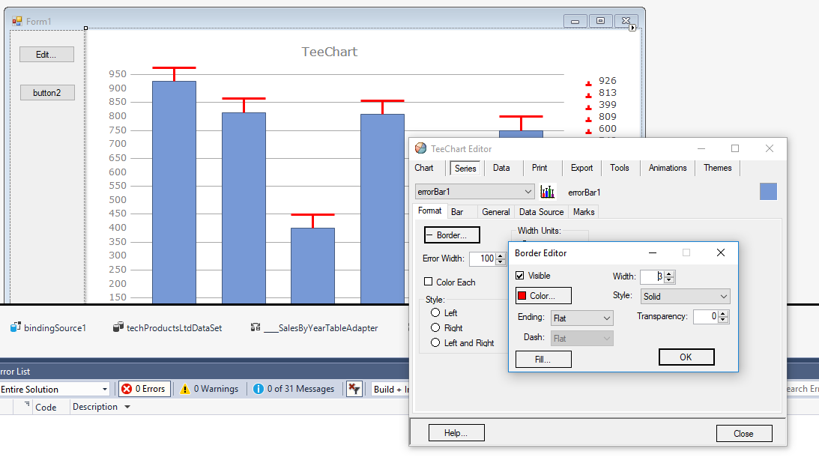Click the TeeChart title text in chart
The width and height of the screenshot is (819, 472).
click(x=330, y=52)
